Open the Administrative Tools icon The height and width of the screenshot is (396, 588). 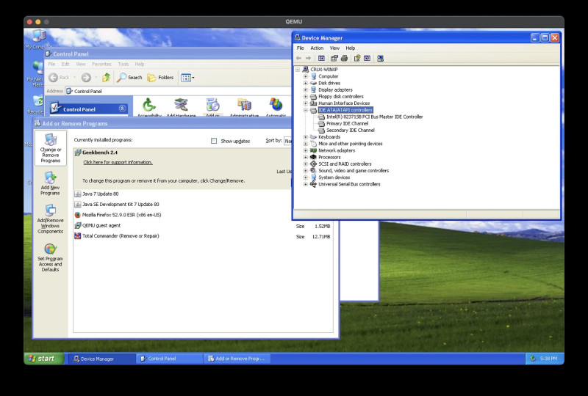coord(244,106)
